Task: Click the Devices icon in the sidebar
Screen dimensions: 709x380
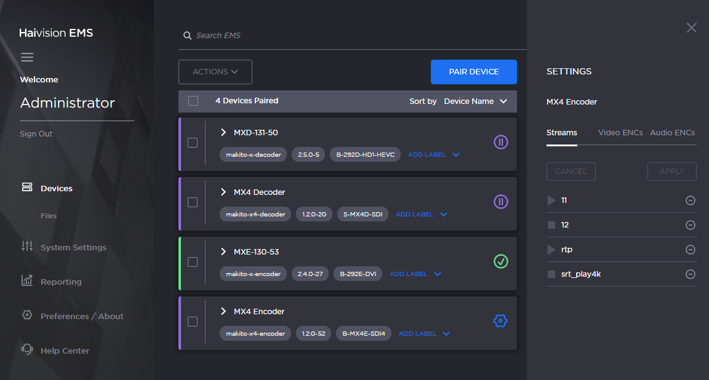Action: pos(27,188)
